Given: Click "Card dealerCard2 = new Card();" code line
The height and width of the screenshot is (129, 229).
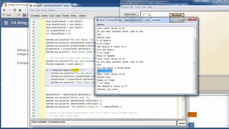Looking at the screenshot, I should tap(64, 27).
